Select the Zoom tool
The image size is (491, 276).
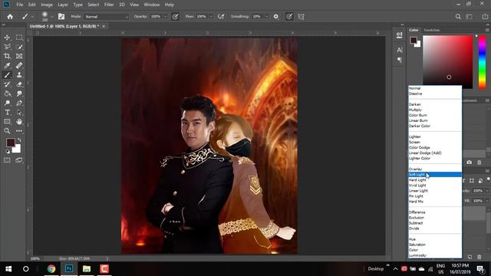(x=7, y=131)
